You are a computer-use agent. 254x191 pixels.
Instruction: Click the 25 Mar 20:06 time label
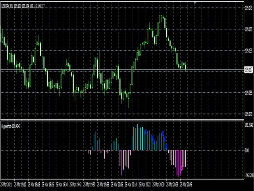[x=117, y=185]
